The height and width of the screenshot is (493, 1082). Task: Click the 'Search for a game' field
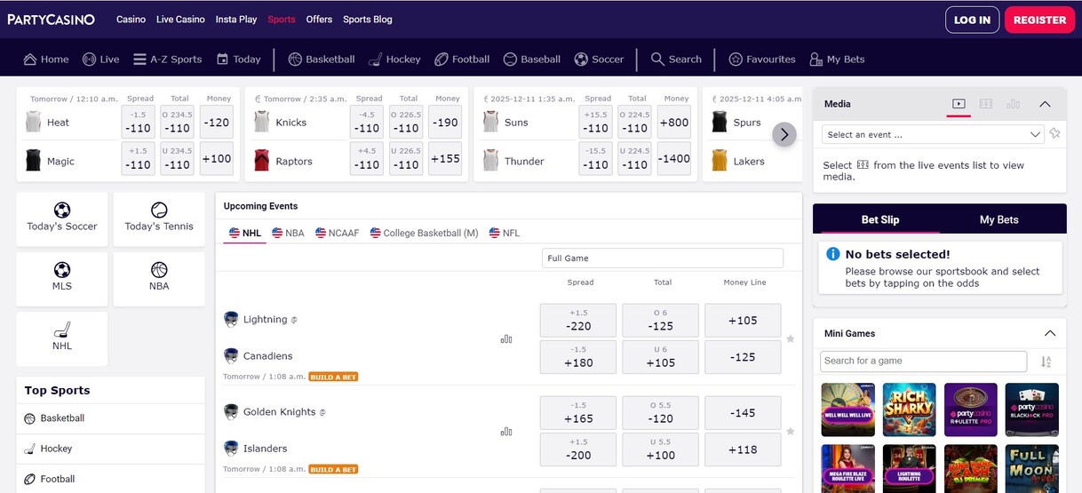923,361
